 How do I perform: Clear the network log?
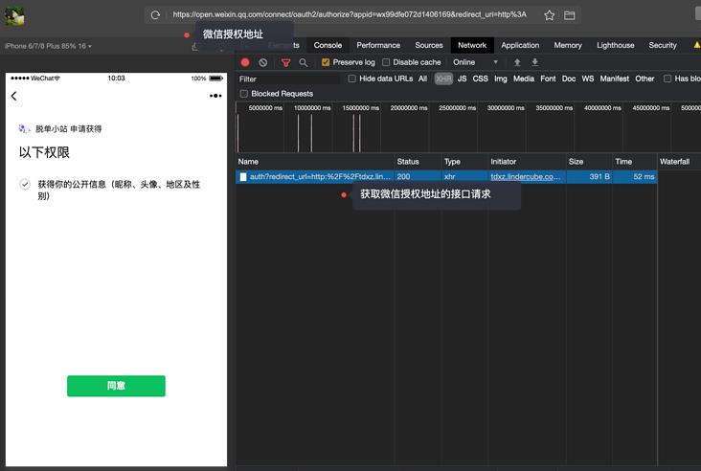click(x=262, y=62)
